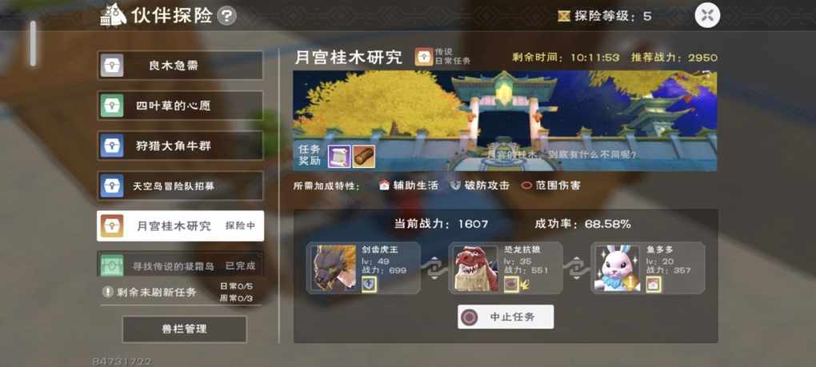Image resolution: width=816 pixels, height=367 pixels.
Task: Choose the 天空岛冒险队招募 mission
Action: click(x=180, y=185)
